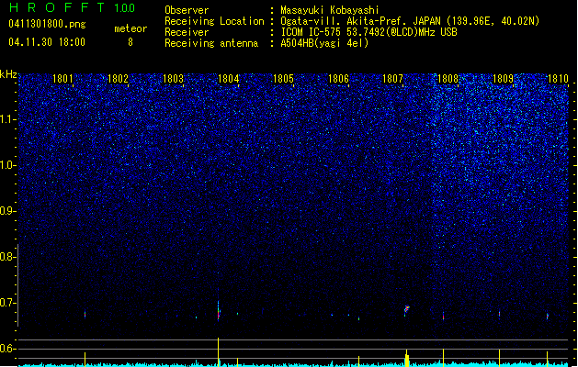Click the 'Receiver' field label

click(187, 32)
